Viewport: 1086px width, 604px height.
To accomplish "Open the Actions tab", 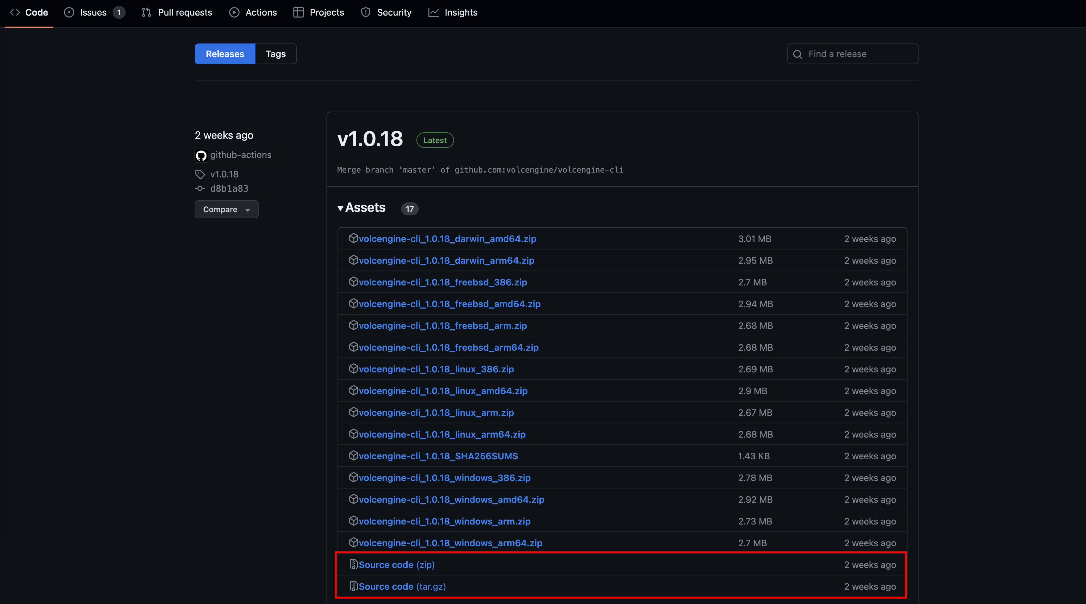I will 253,13.
